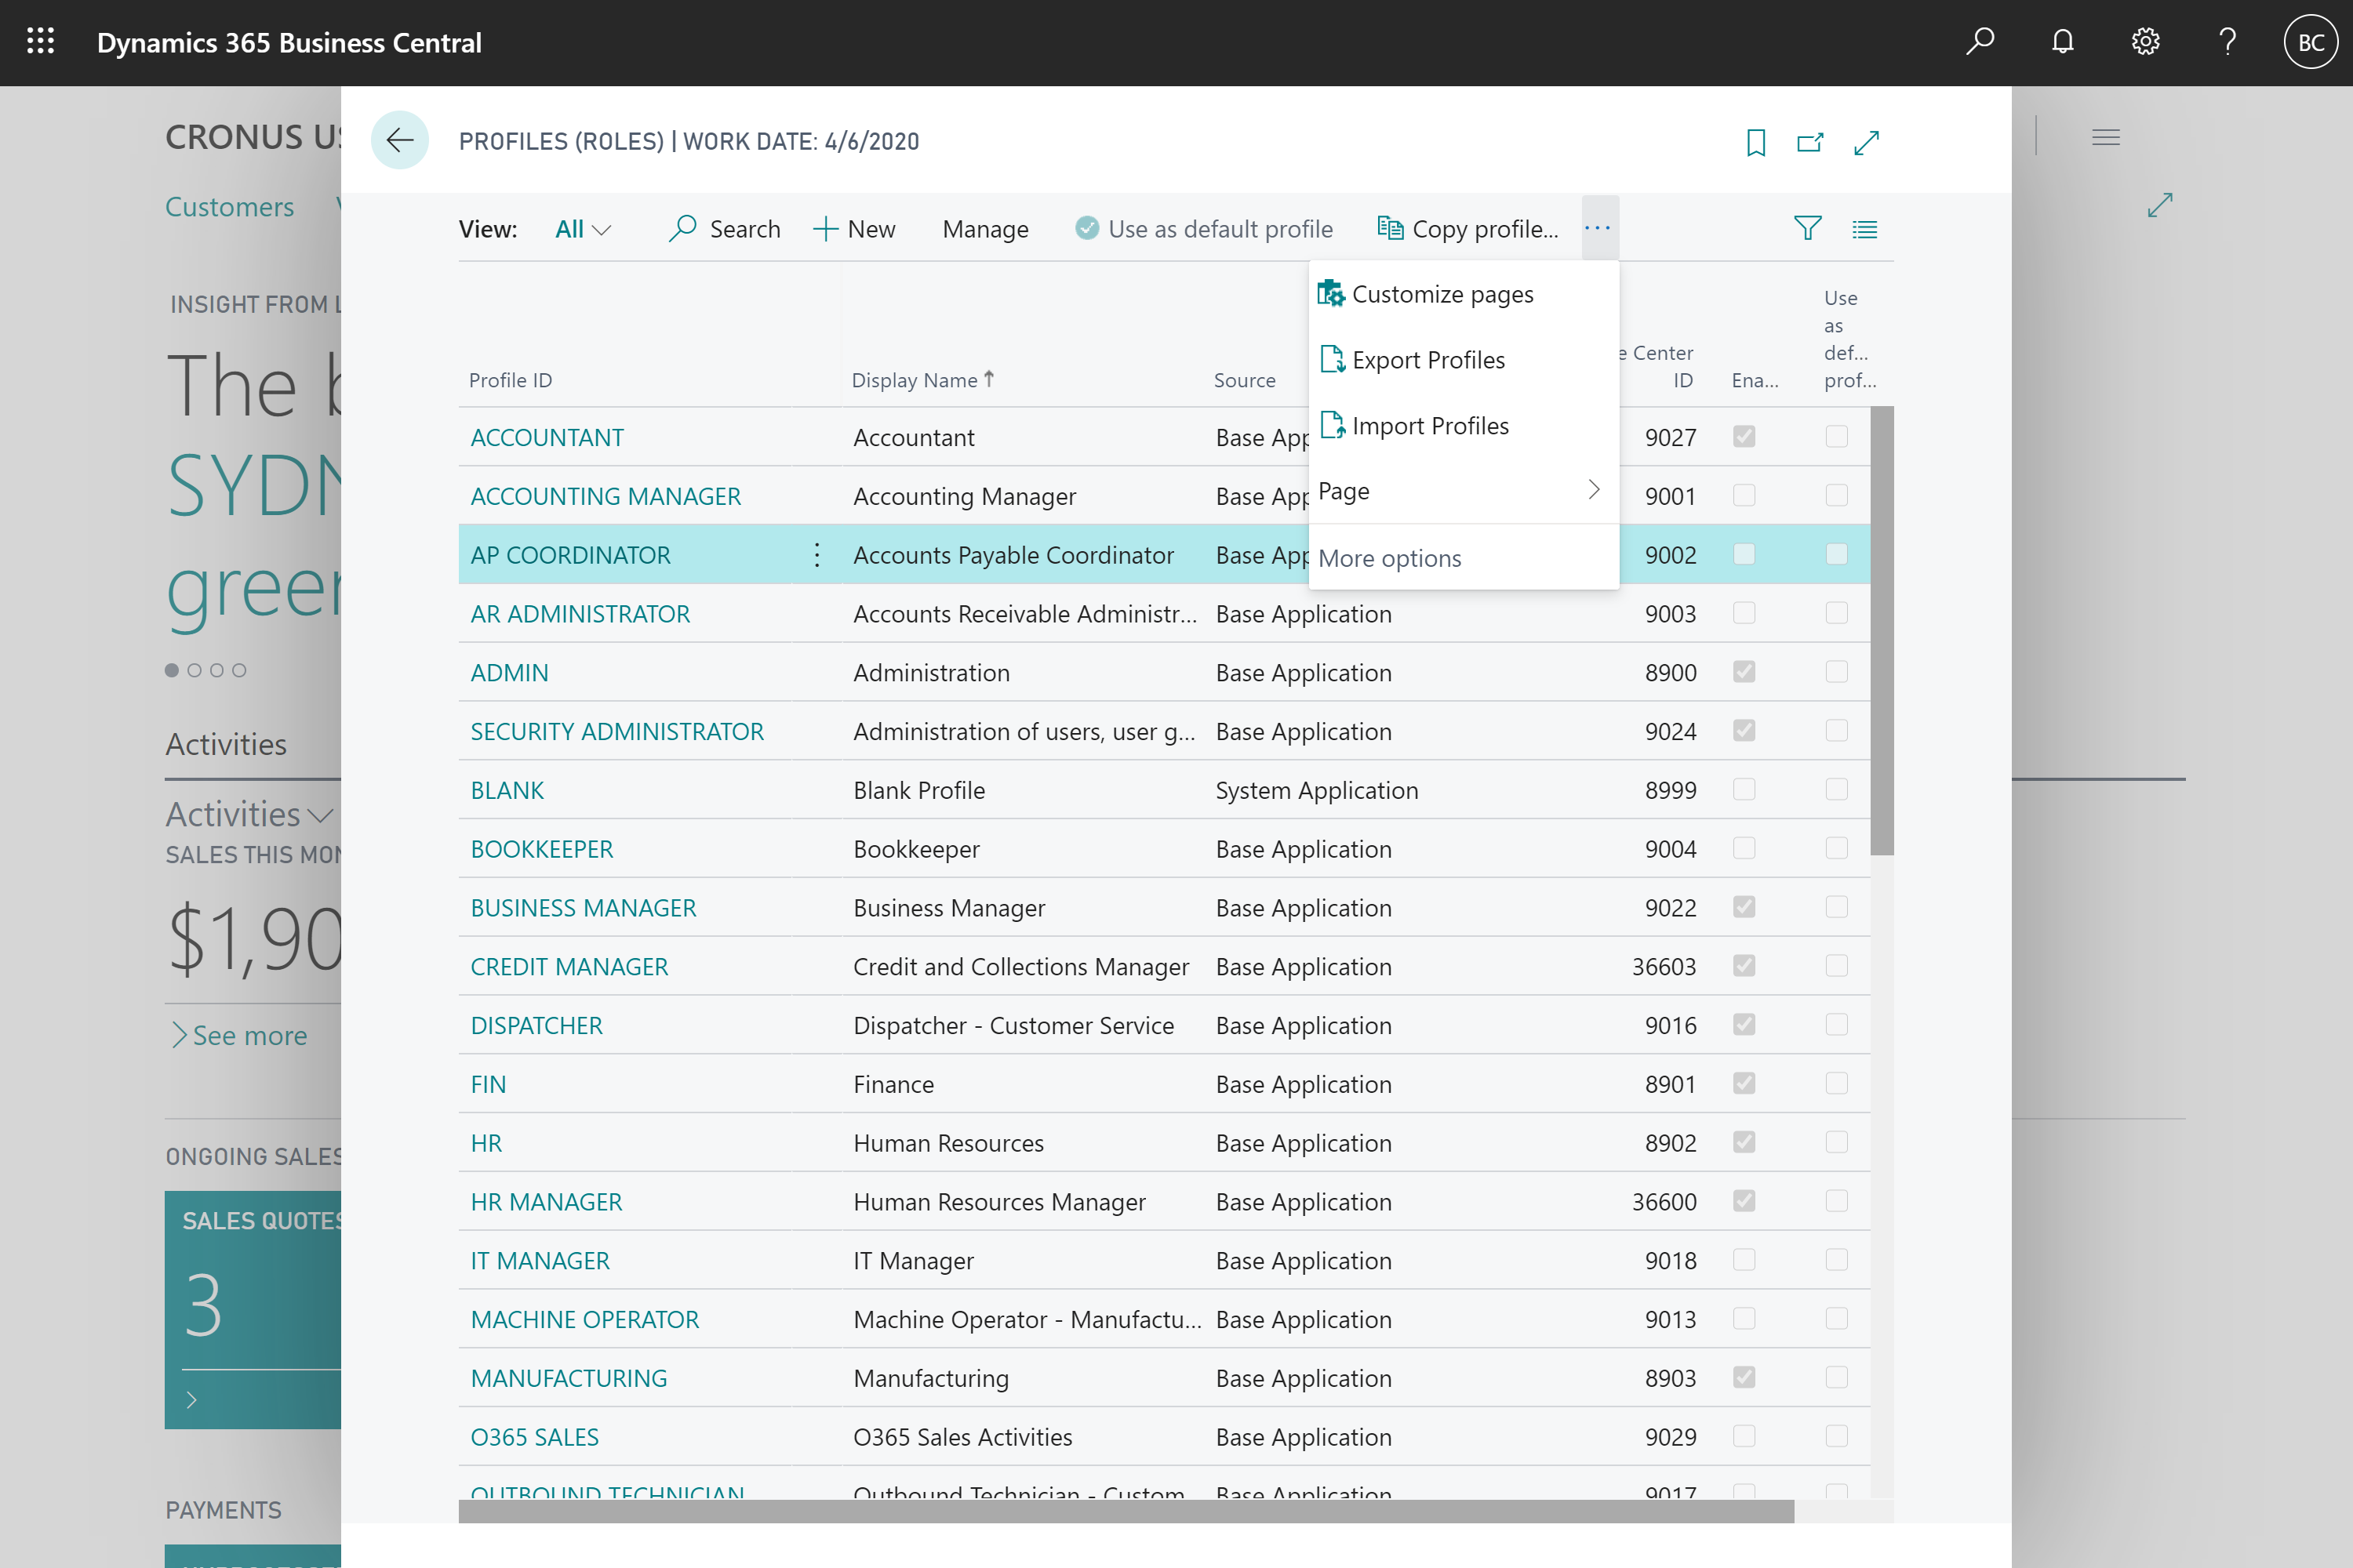The height and width of the screenshot is (1568, 2353).
Task: Click the notifications bell icon
Action: (x=2062, y=42)
